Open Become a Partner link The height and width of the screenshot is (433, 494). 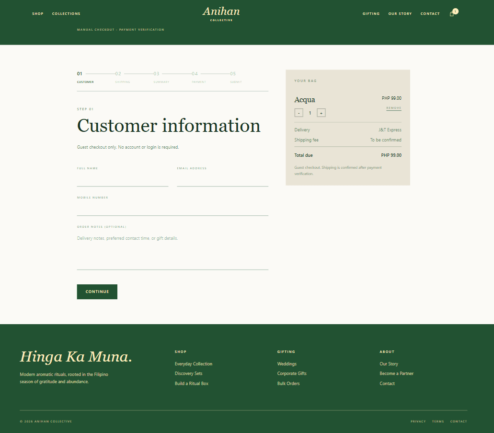point(396,374)
